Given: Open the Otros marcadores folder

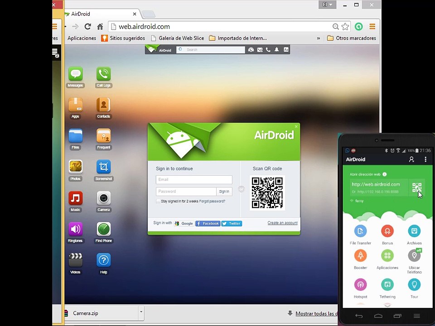Looking at the screenshot, I should (x=352, y=38).
